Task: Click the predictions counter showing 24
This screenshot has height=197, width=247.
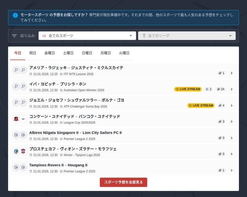Action: tap(220, 89)
